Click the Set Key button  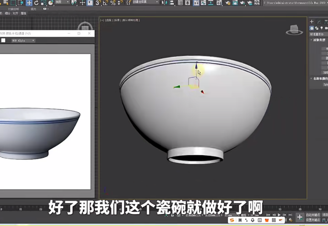click(312, 220)
